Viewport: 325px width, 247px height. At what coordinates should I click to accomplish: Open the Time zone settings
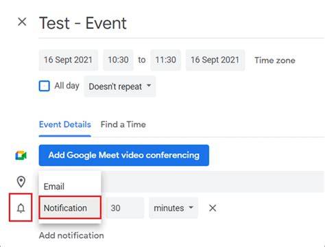(275, 60)
